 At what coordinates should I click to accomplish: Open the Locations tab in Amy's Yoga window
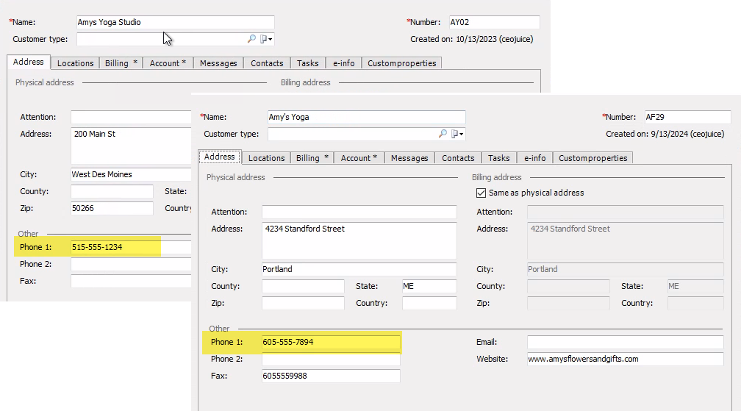click(267, 158)
